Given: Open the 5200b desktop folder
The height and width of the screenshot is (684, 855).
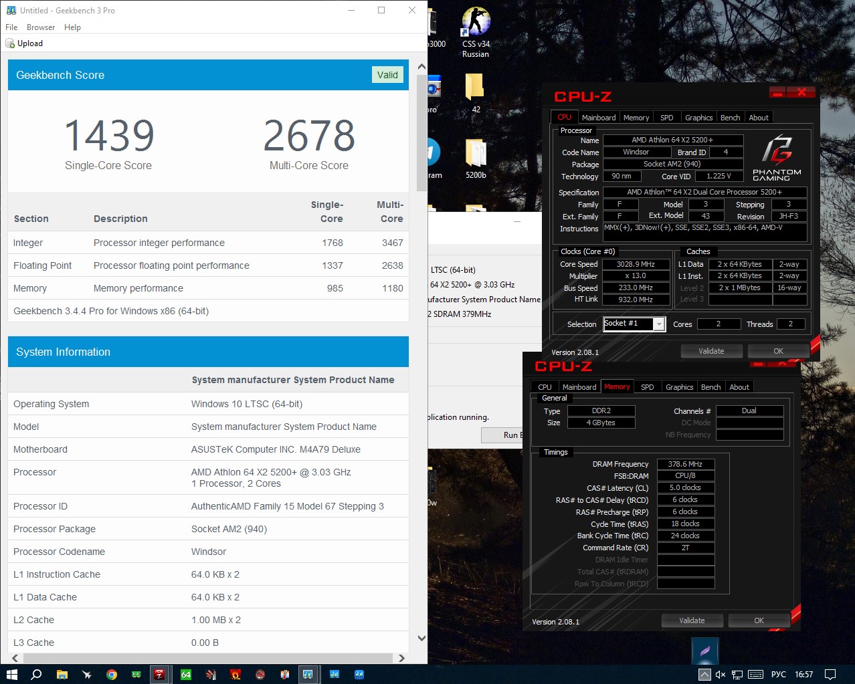Looking at the screenshot, I should tap(476, 159).
